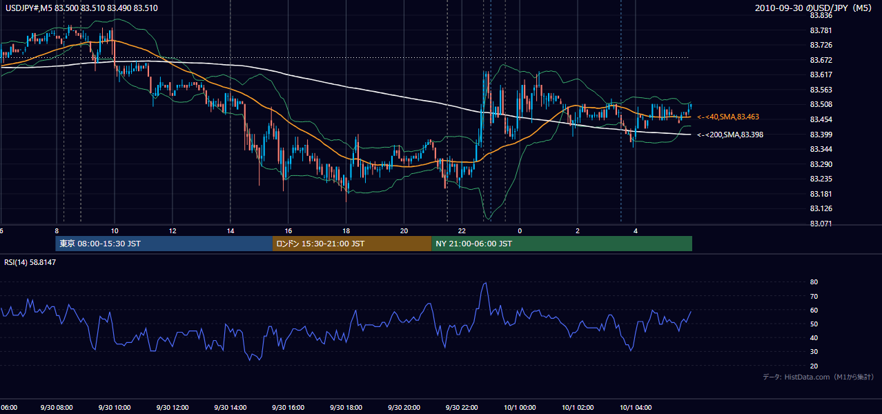Viewport: 882px width, 414px height.
Task: Click price axis value 83.836
Action: point(821,15)
